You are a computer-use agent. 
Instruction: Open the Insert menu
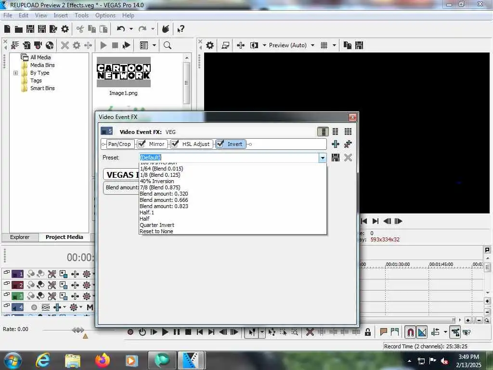61,15
